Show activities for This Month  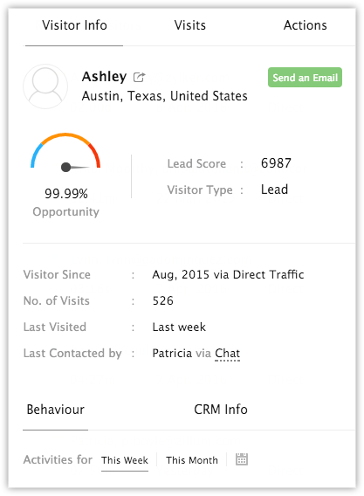192,460
